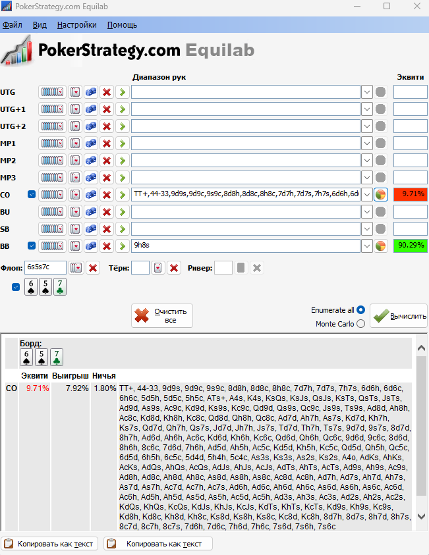The width and height of the screenshot is (429, 555).
Task: Clear the MP1 range with red X
Action: coord(107,144)
